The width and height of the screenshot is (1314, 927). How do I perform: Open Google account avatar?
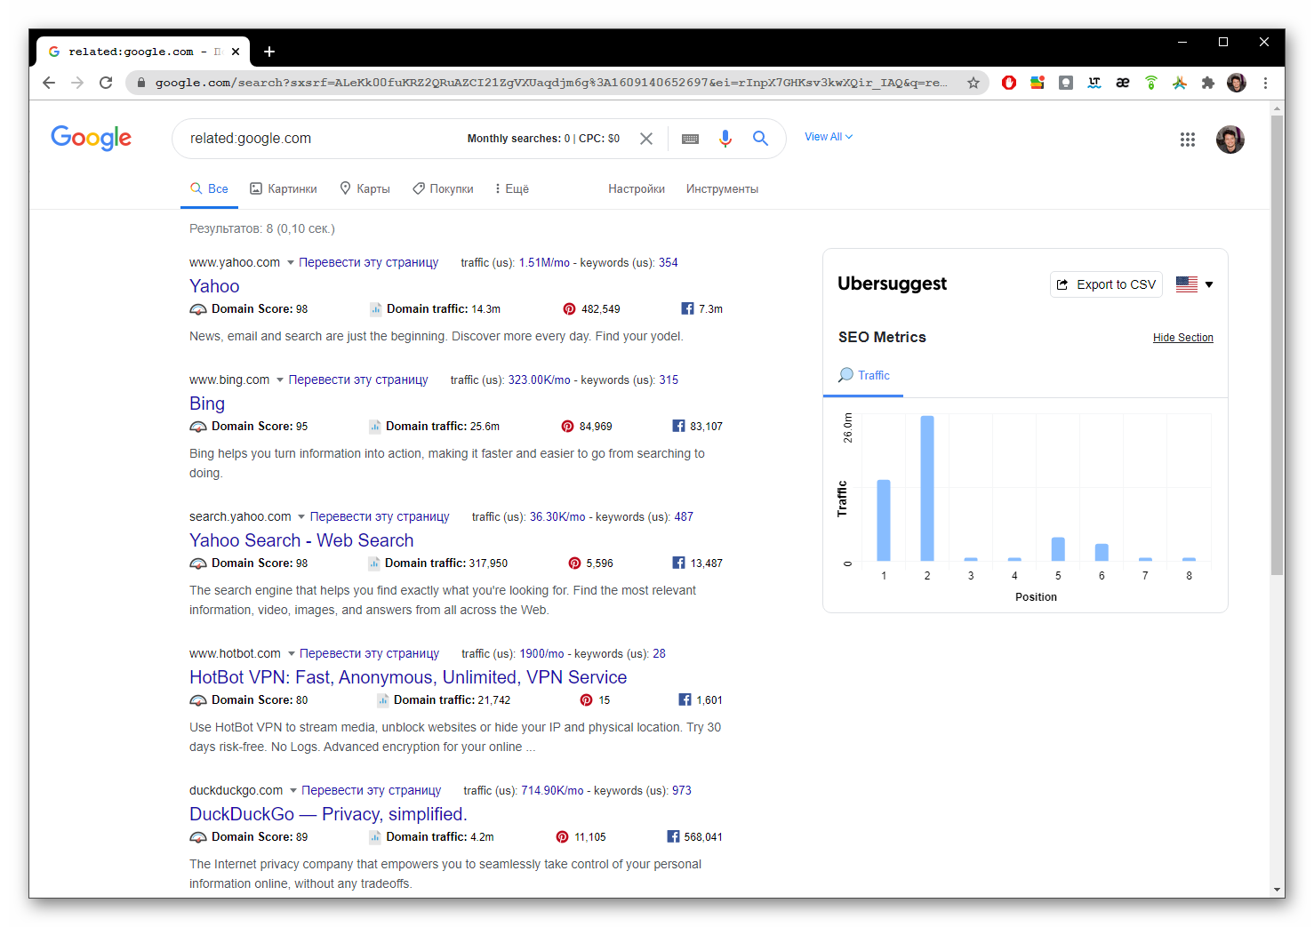pos(1230,140)
